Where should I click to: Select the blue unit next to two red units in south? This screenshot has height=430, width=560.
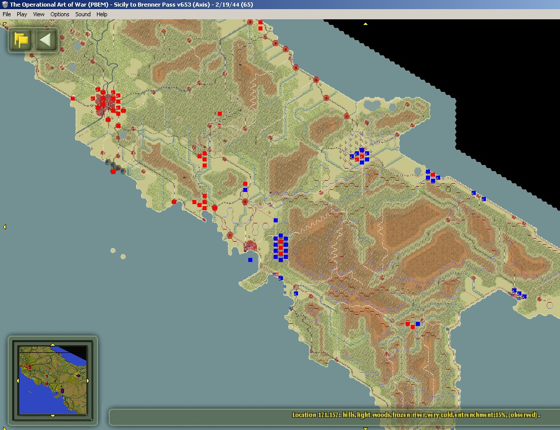[418, 324]
